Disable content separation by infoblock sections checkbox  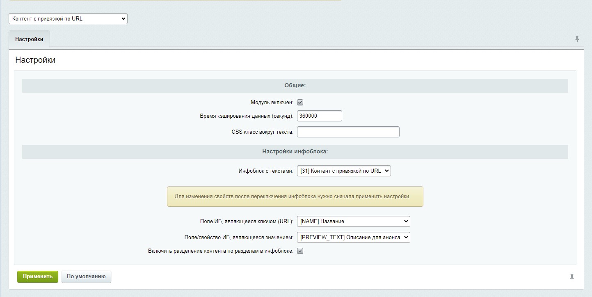[300, 251]
